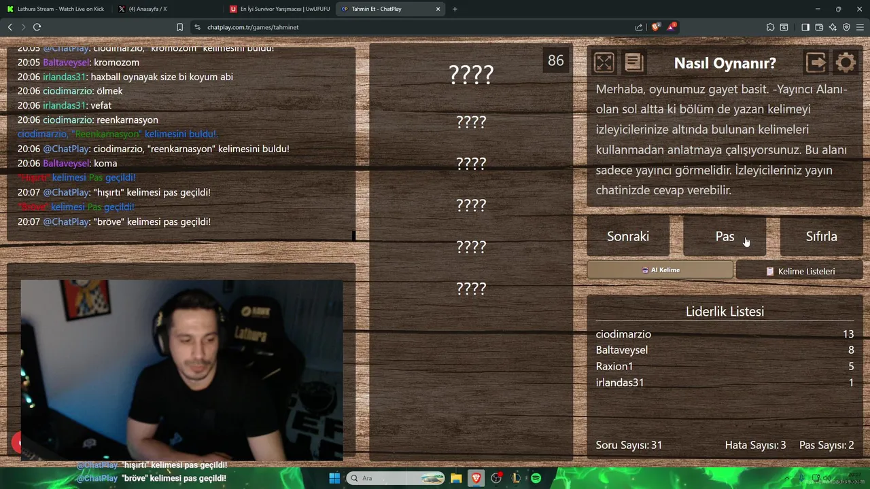Click the Pas button

(725, 236)
